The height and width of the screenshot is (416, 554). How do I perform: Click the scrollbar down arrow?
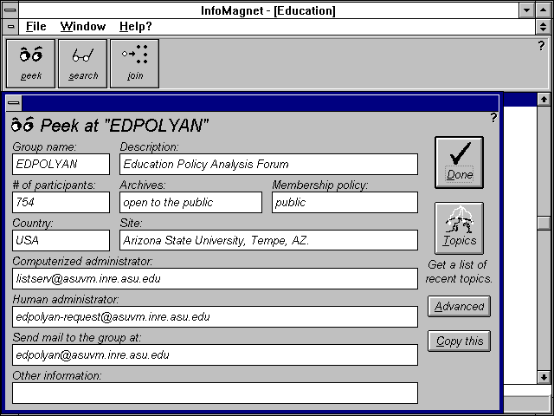tap(544, 377)
